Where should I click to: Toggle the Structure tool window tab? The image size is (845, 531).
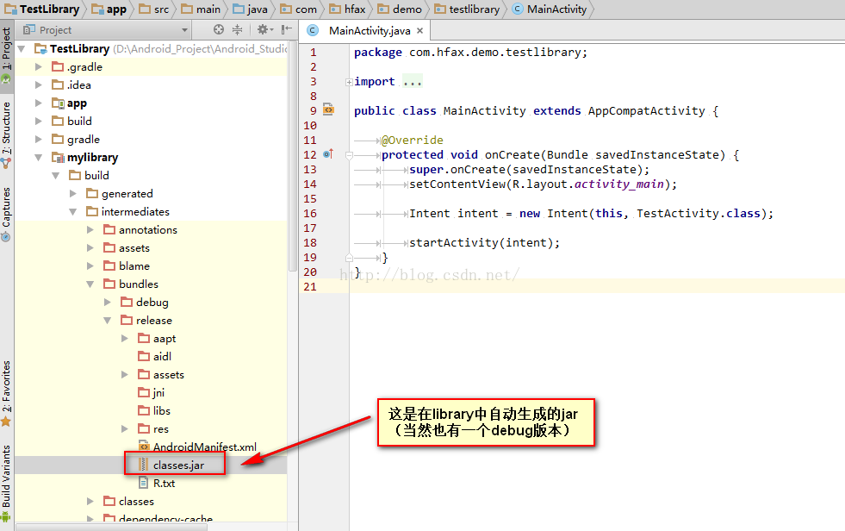point(6,131)
